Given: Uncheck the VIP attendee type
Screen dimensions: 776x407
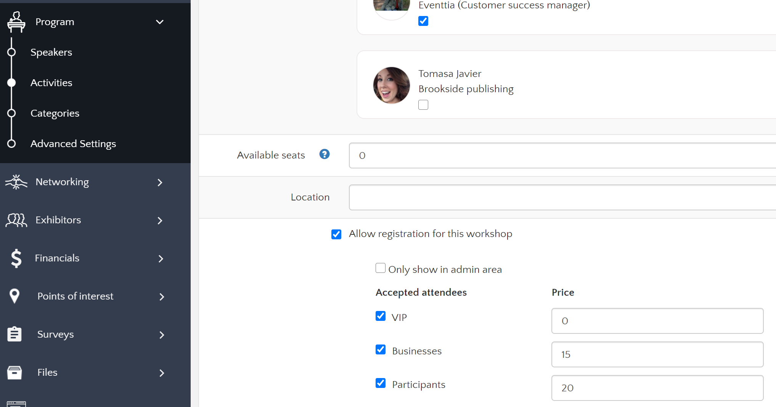Looking at the screenshot, I should click(x=381, y=316).
